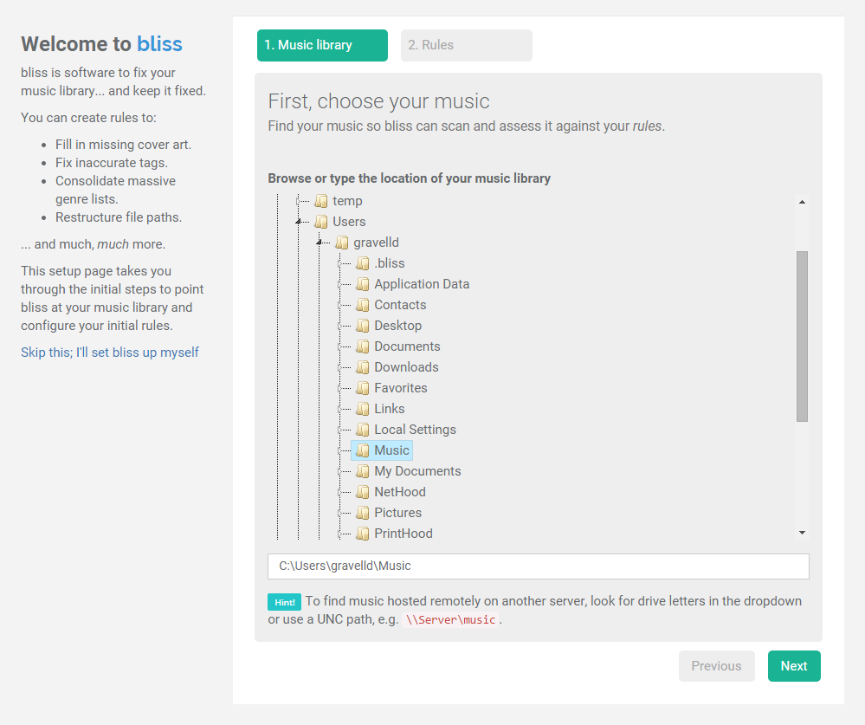
Task: Click the Music folder icon
Action: click(363, 450)
